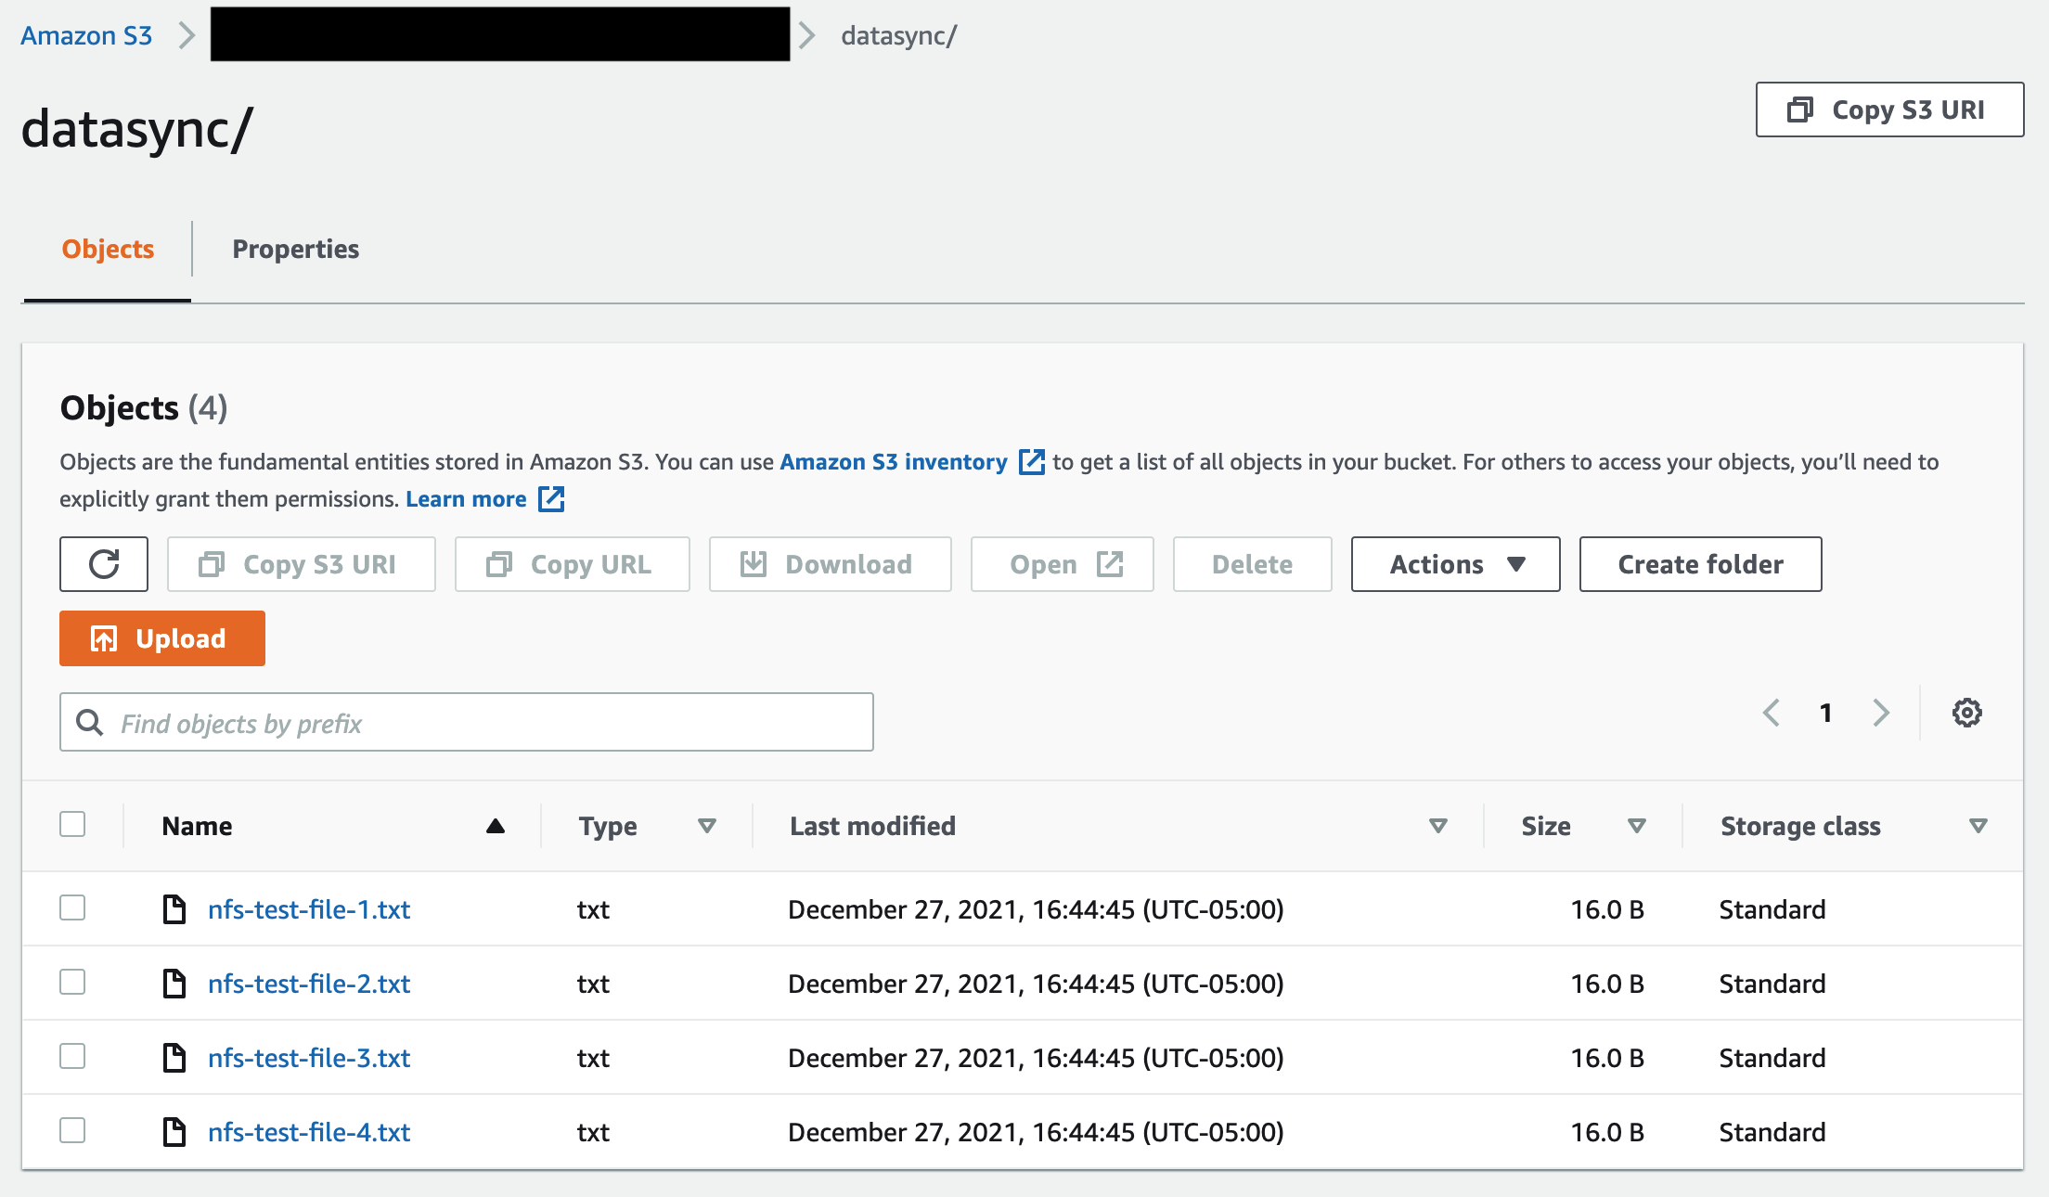
Task: Click external link icon after Amazon S3 inventory
Action: tap(1031, 462)
